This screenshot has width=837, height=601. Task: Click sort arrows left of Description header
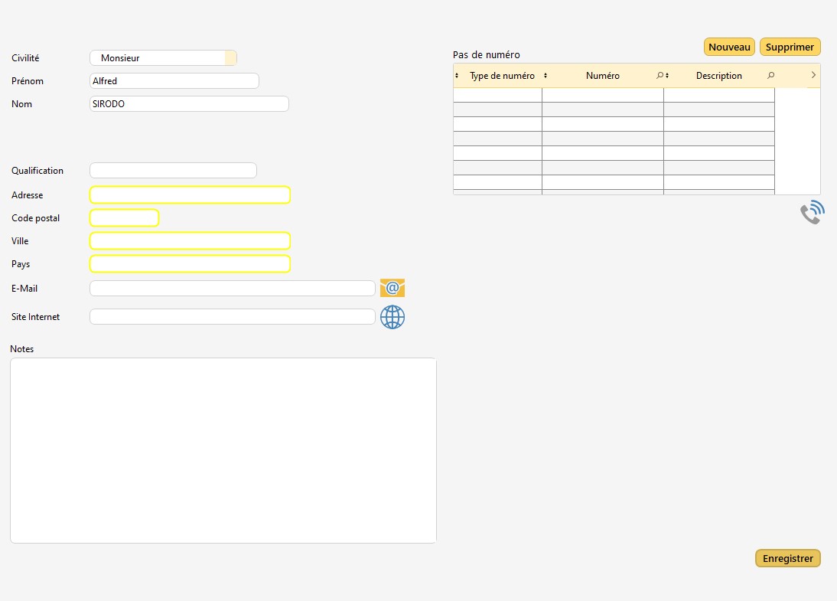click(667, 76)
